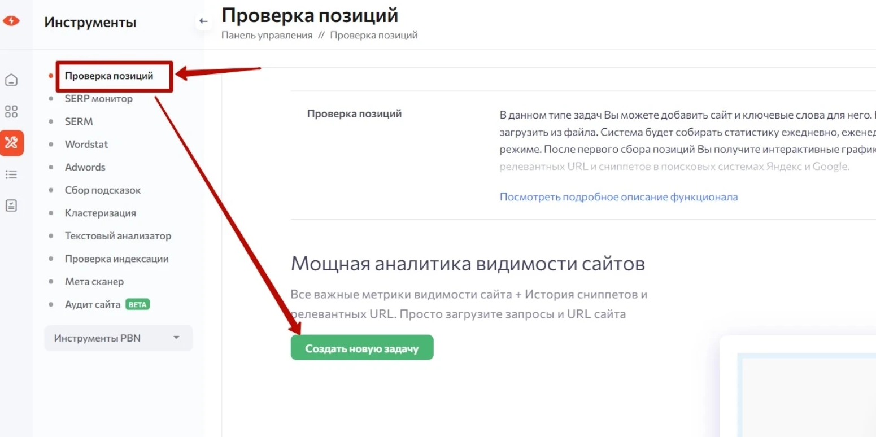
Task: Click the Инструменты sidebar heading
Action: (90, 23)
